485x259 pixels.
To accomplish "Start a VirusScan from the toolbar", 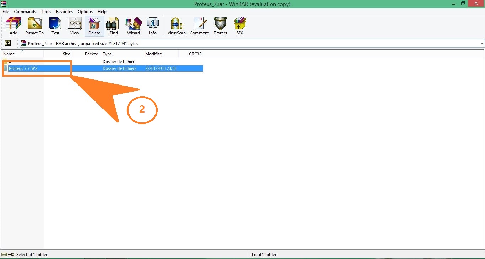I will pos(176,26).
